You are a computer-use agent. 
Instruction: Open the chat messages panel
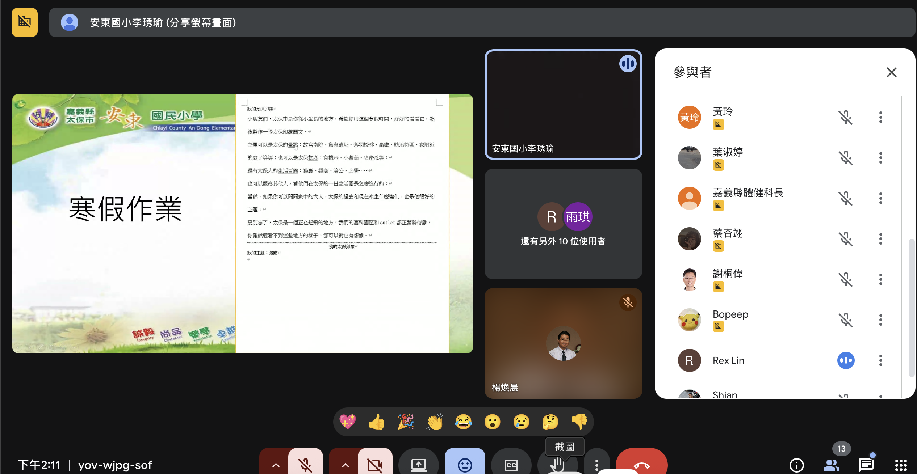pos(866,465)
